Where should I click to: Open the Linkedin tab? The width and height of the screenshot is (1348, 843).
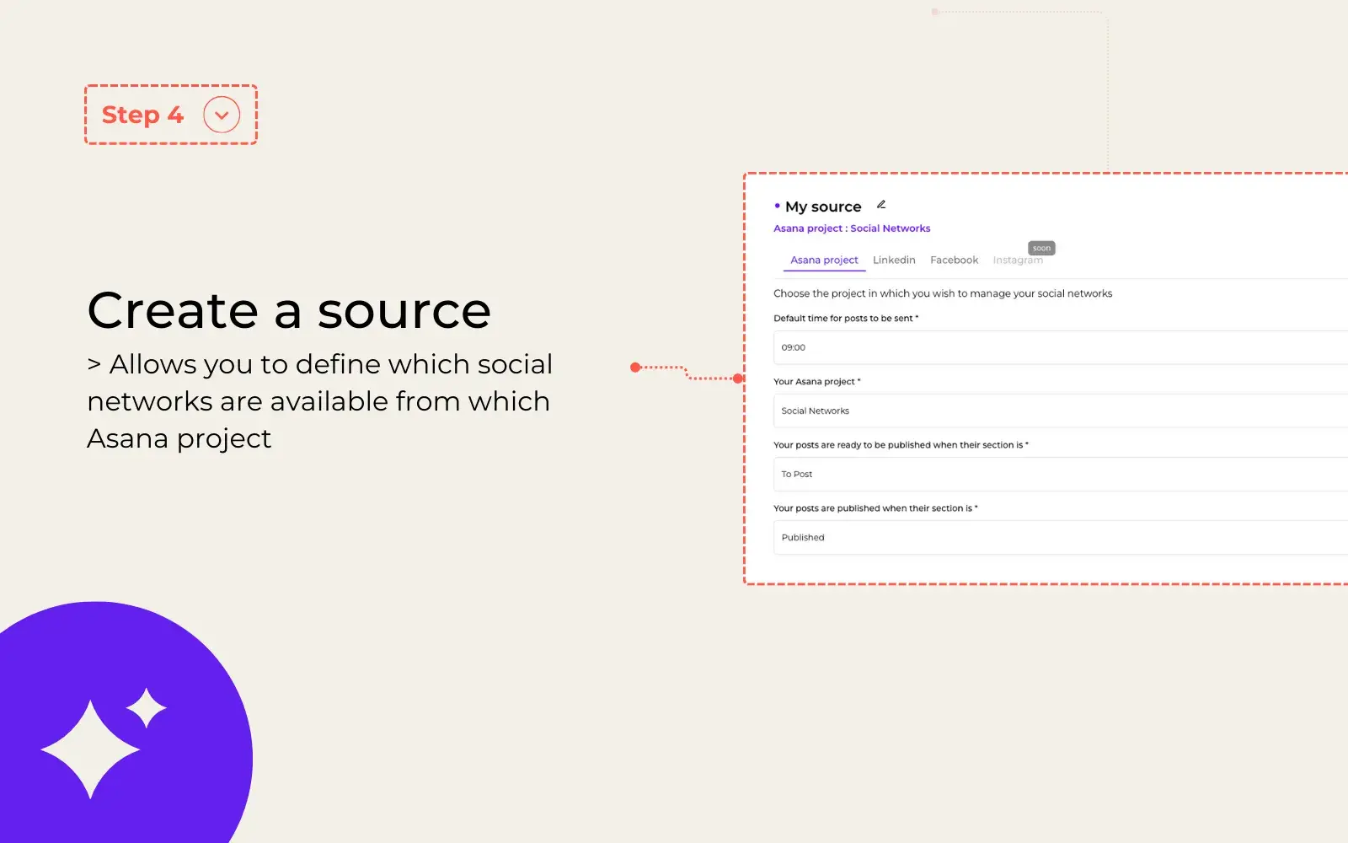[894, 260]
